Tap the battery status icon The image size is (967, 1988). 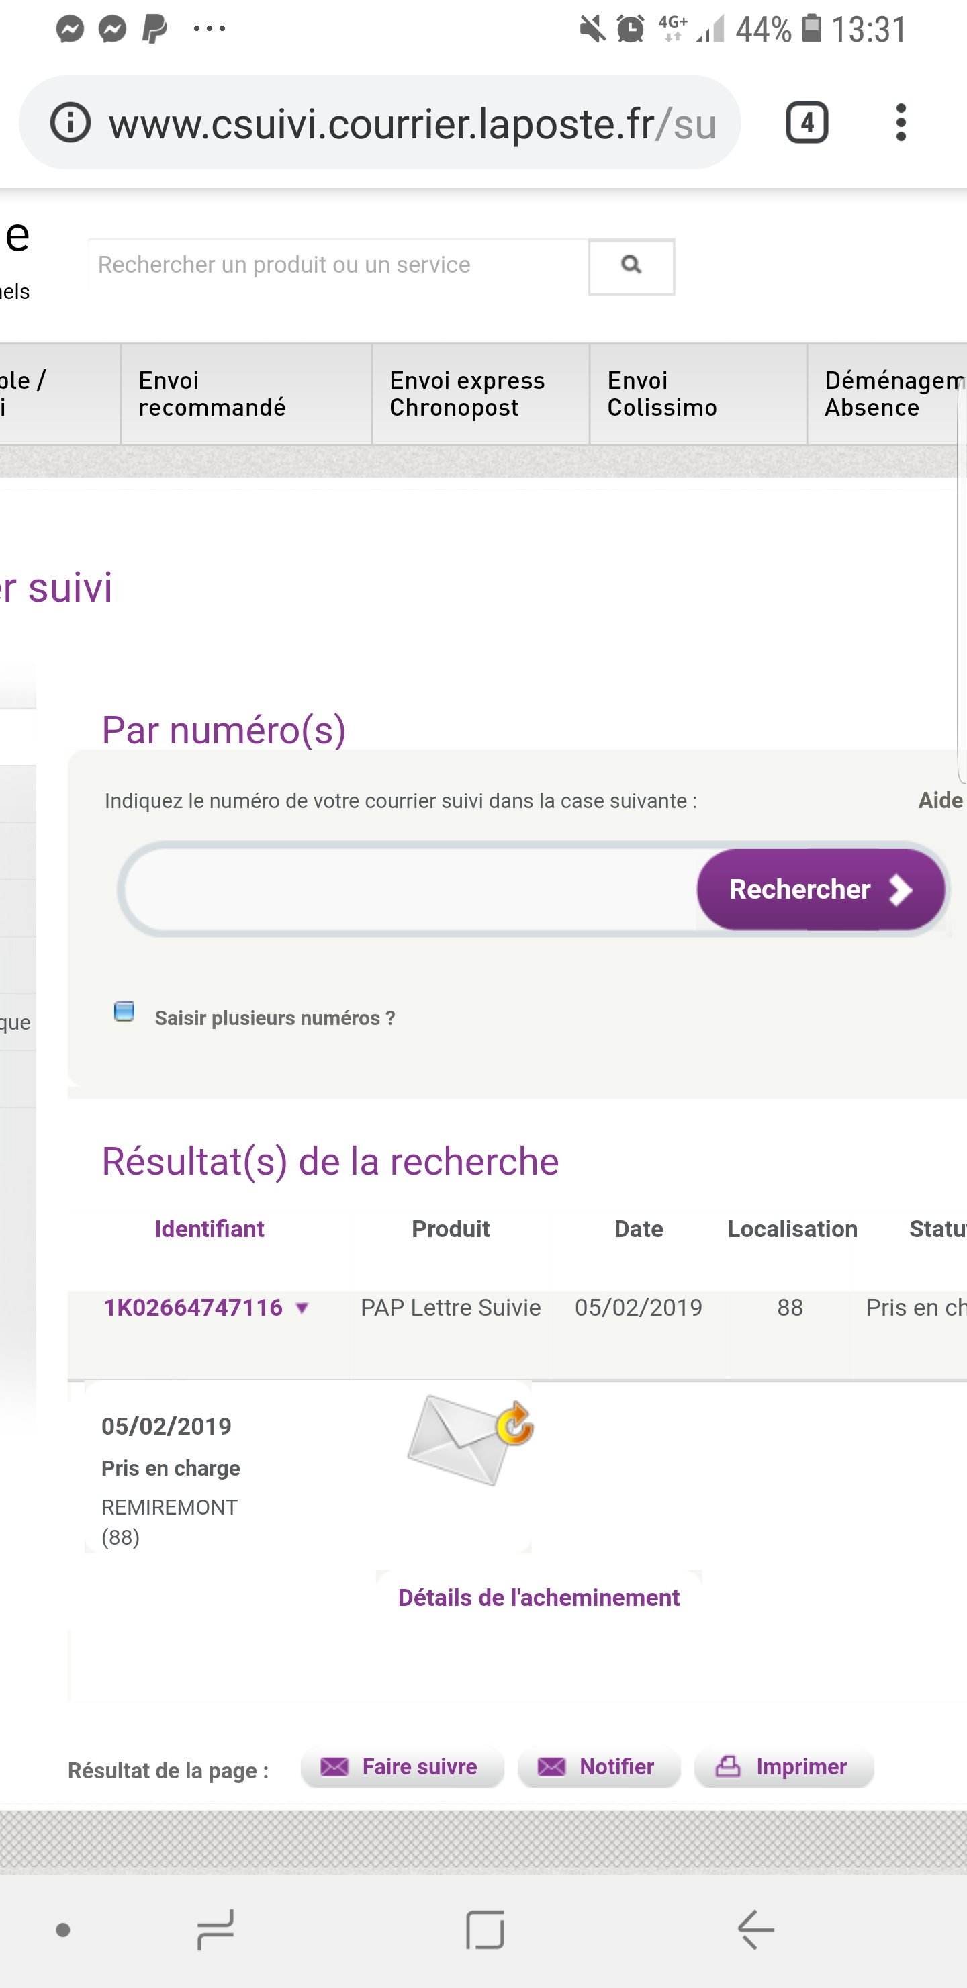811,29
